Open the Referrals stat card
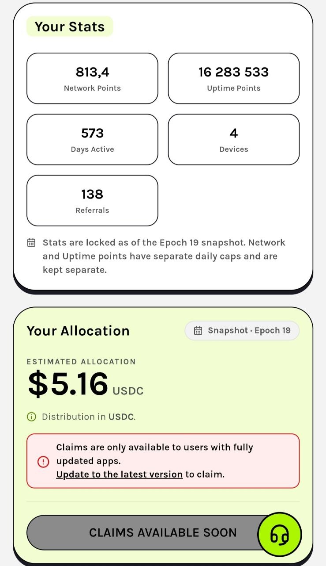Image resolution: width=326 pixels, height=566 pixels. coord(92,201)
